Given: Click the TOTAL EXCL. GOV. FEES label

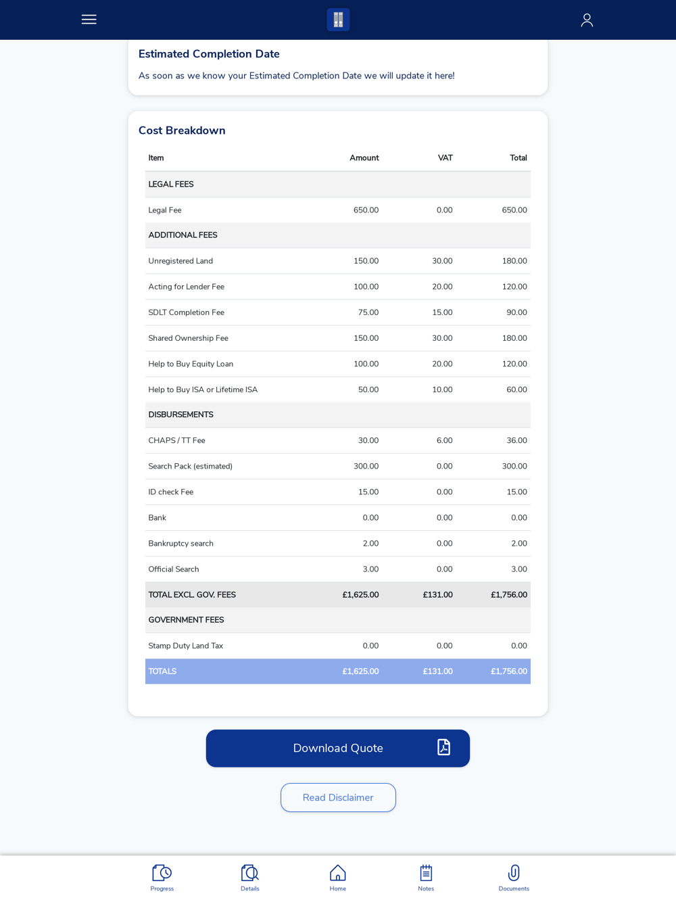Looking at the screenshot, I should click(x=192, y=595).
